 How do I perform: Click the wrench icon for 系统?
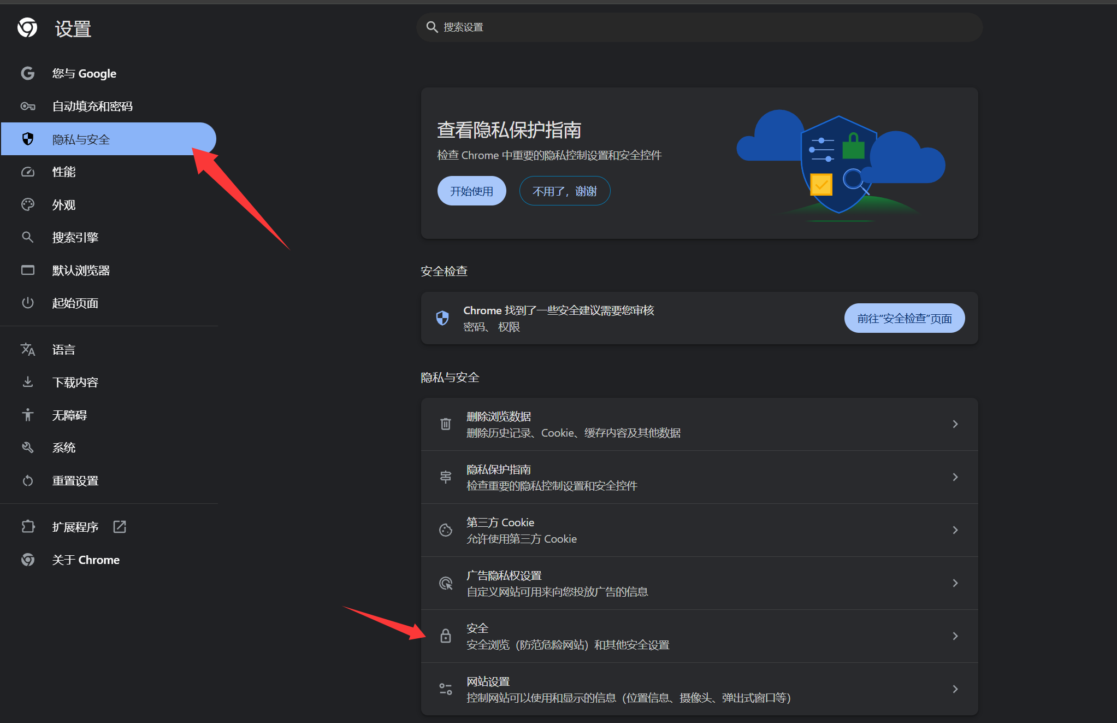pyautogui.click(x=28, y=448)
